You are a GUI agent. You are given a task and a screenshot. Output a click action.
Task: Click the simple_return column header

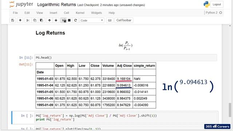(x=144, y=65)
